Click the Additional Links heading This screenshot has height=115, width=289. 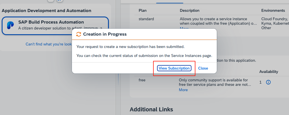tap(151, 109)
